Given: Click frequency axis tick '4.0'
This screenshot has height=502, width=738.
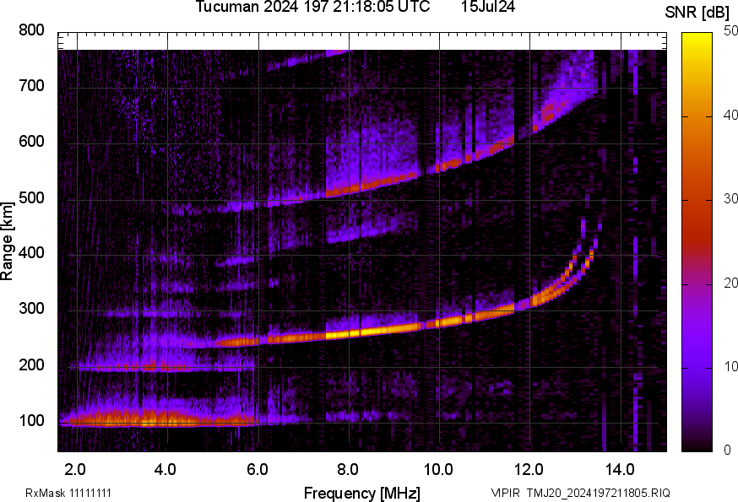Looking at the screenshot, I should [166, 470].
